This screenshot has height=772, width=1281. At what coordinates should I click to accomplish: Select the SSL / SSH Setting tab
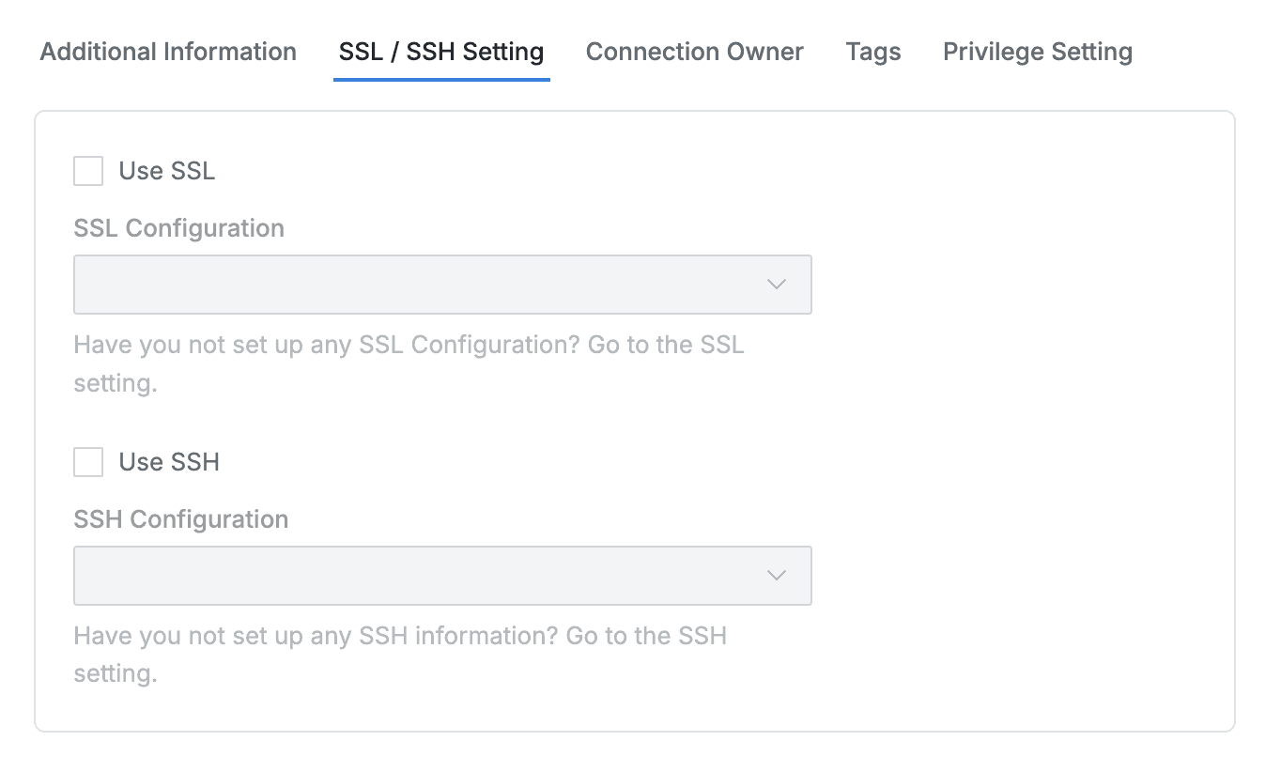[440, 52]
